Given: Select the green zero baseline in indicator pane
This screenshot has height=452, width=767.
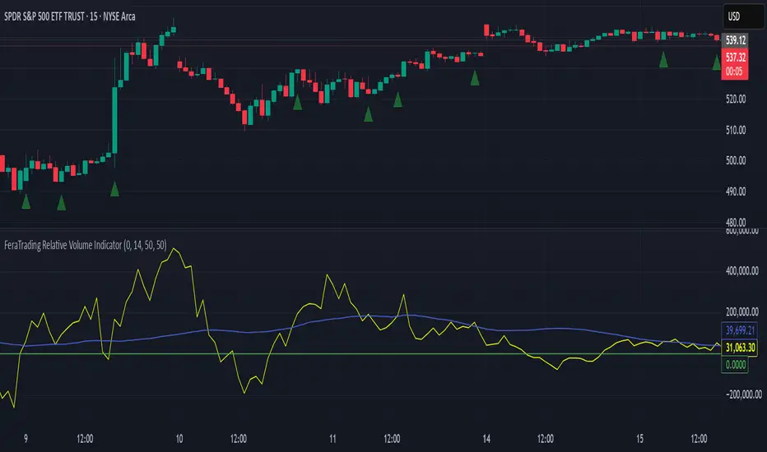Looking at the screenshot, I should [360, 353].
